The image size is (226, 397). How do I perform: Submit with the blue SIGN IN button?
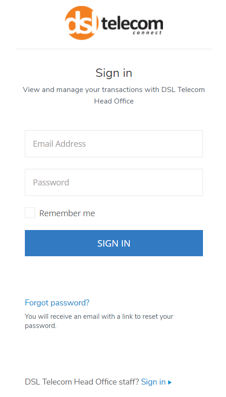coord(114,243)
